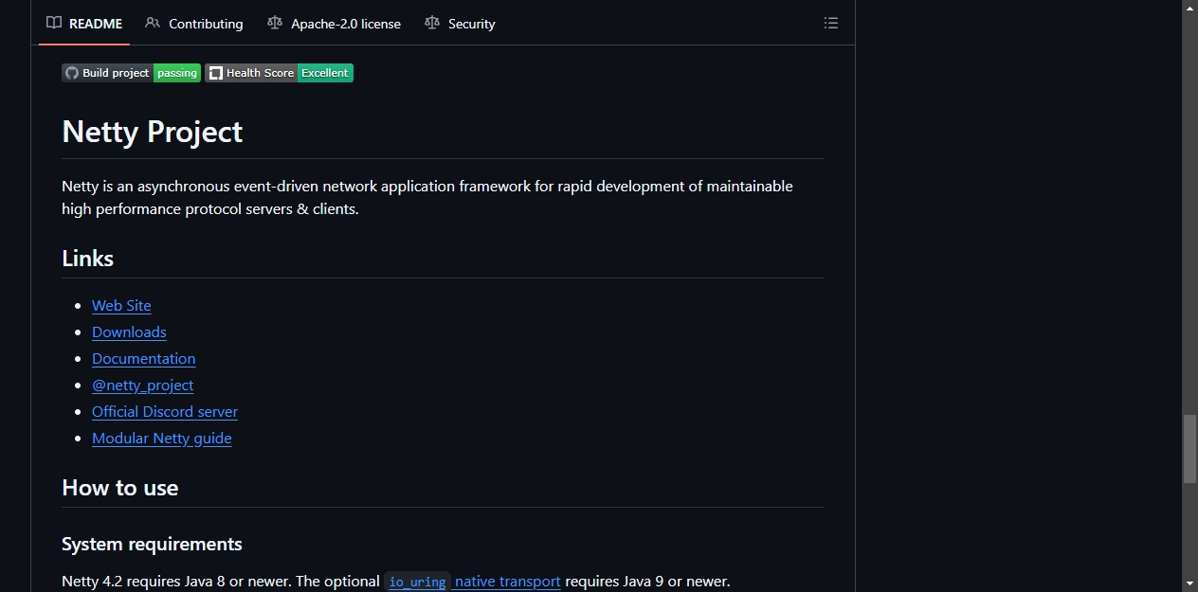Image resolution: width=1198 pixels, height=592 pixels.
Task: Click the book icon beside README
Action: point(54,23)
